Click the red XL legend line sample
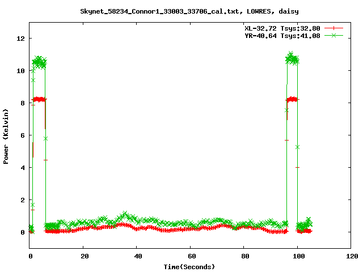363x272 pixels. pos(334,28)
